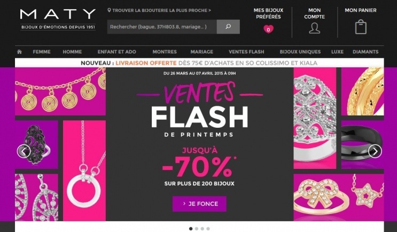The width and height of the screenshot is (397, 232).
Task: Click into the Rechercher search field
Action: point(162,27)
